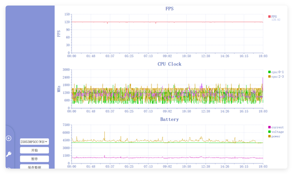
Task: Click 18:03 tick under the Battery chart
Action: [x=263, y=166]
